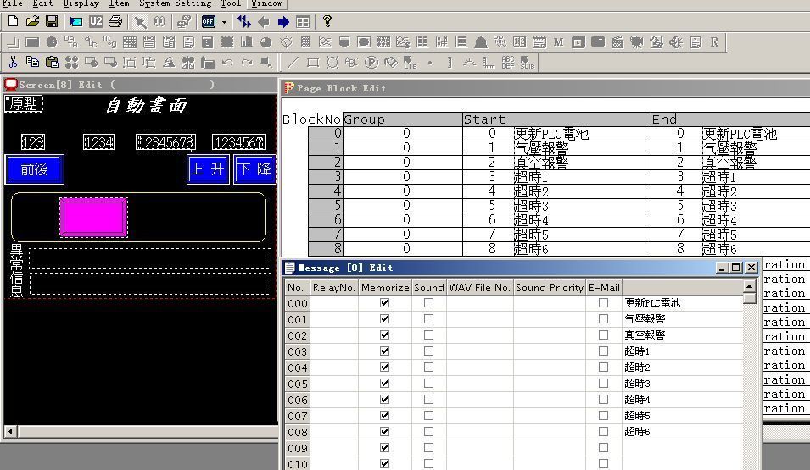810x470 pixels.
Task: Select the Cut scissors icon
Action: click(13, 62)
